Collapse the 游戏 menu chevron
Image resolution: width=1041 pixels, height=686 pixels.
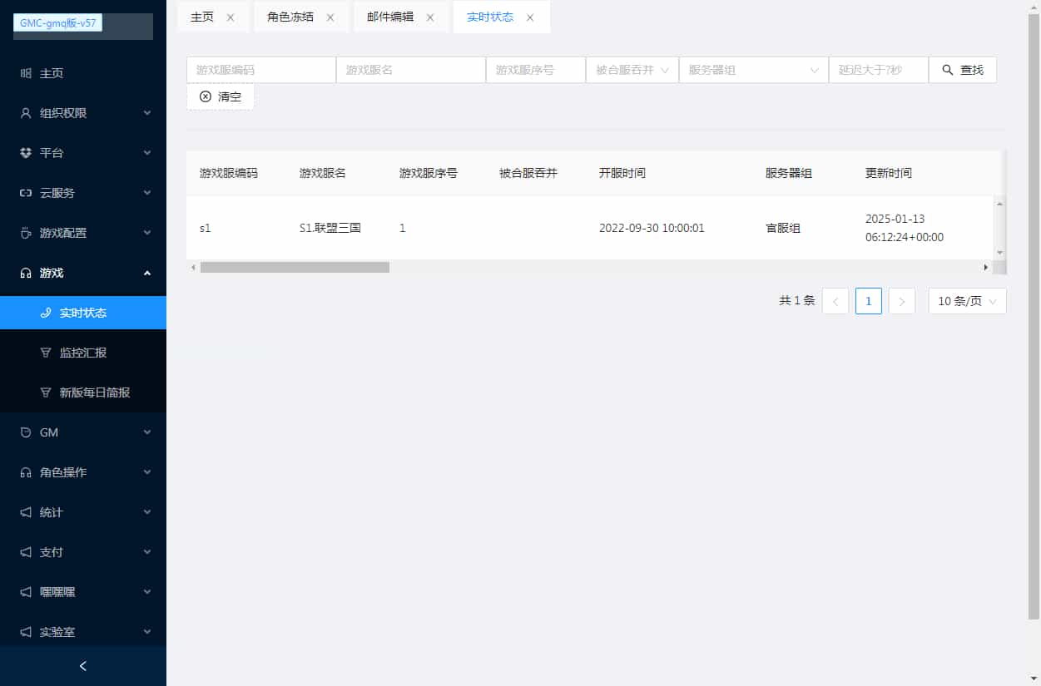(147, 273)
